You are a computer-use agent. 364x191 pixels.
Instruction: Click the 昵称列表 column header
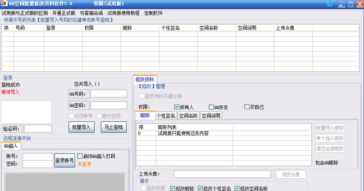[194, 127]
